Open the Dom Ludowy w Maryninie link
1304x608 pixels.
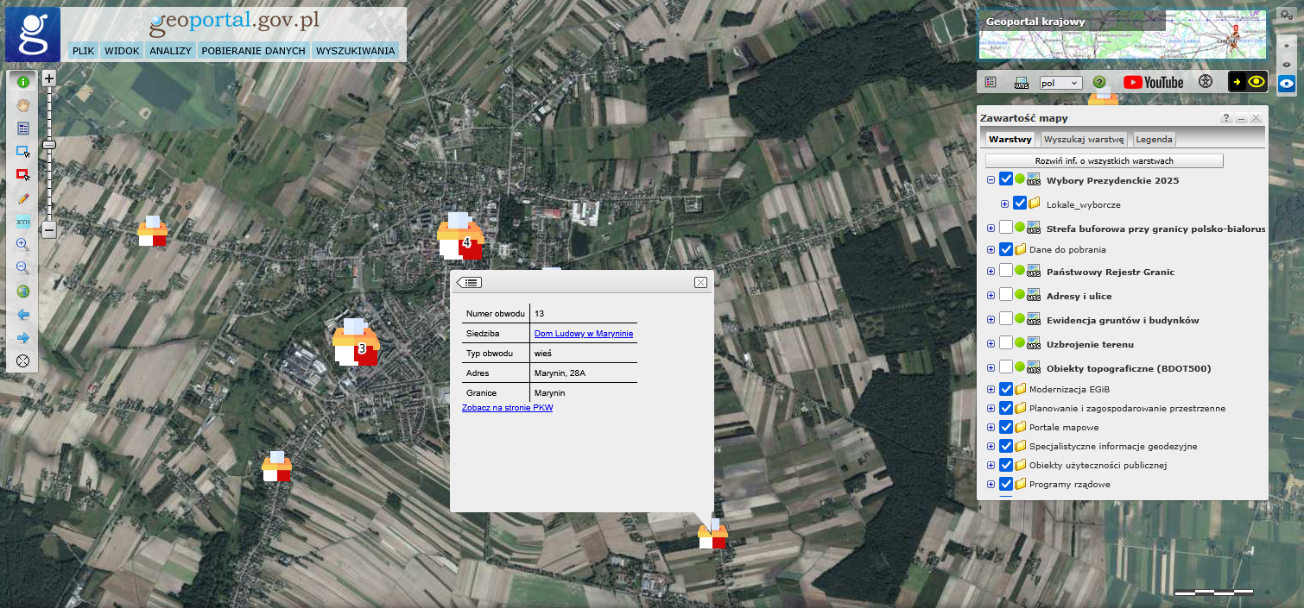(x=584, y=334)
